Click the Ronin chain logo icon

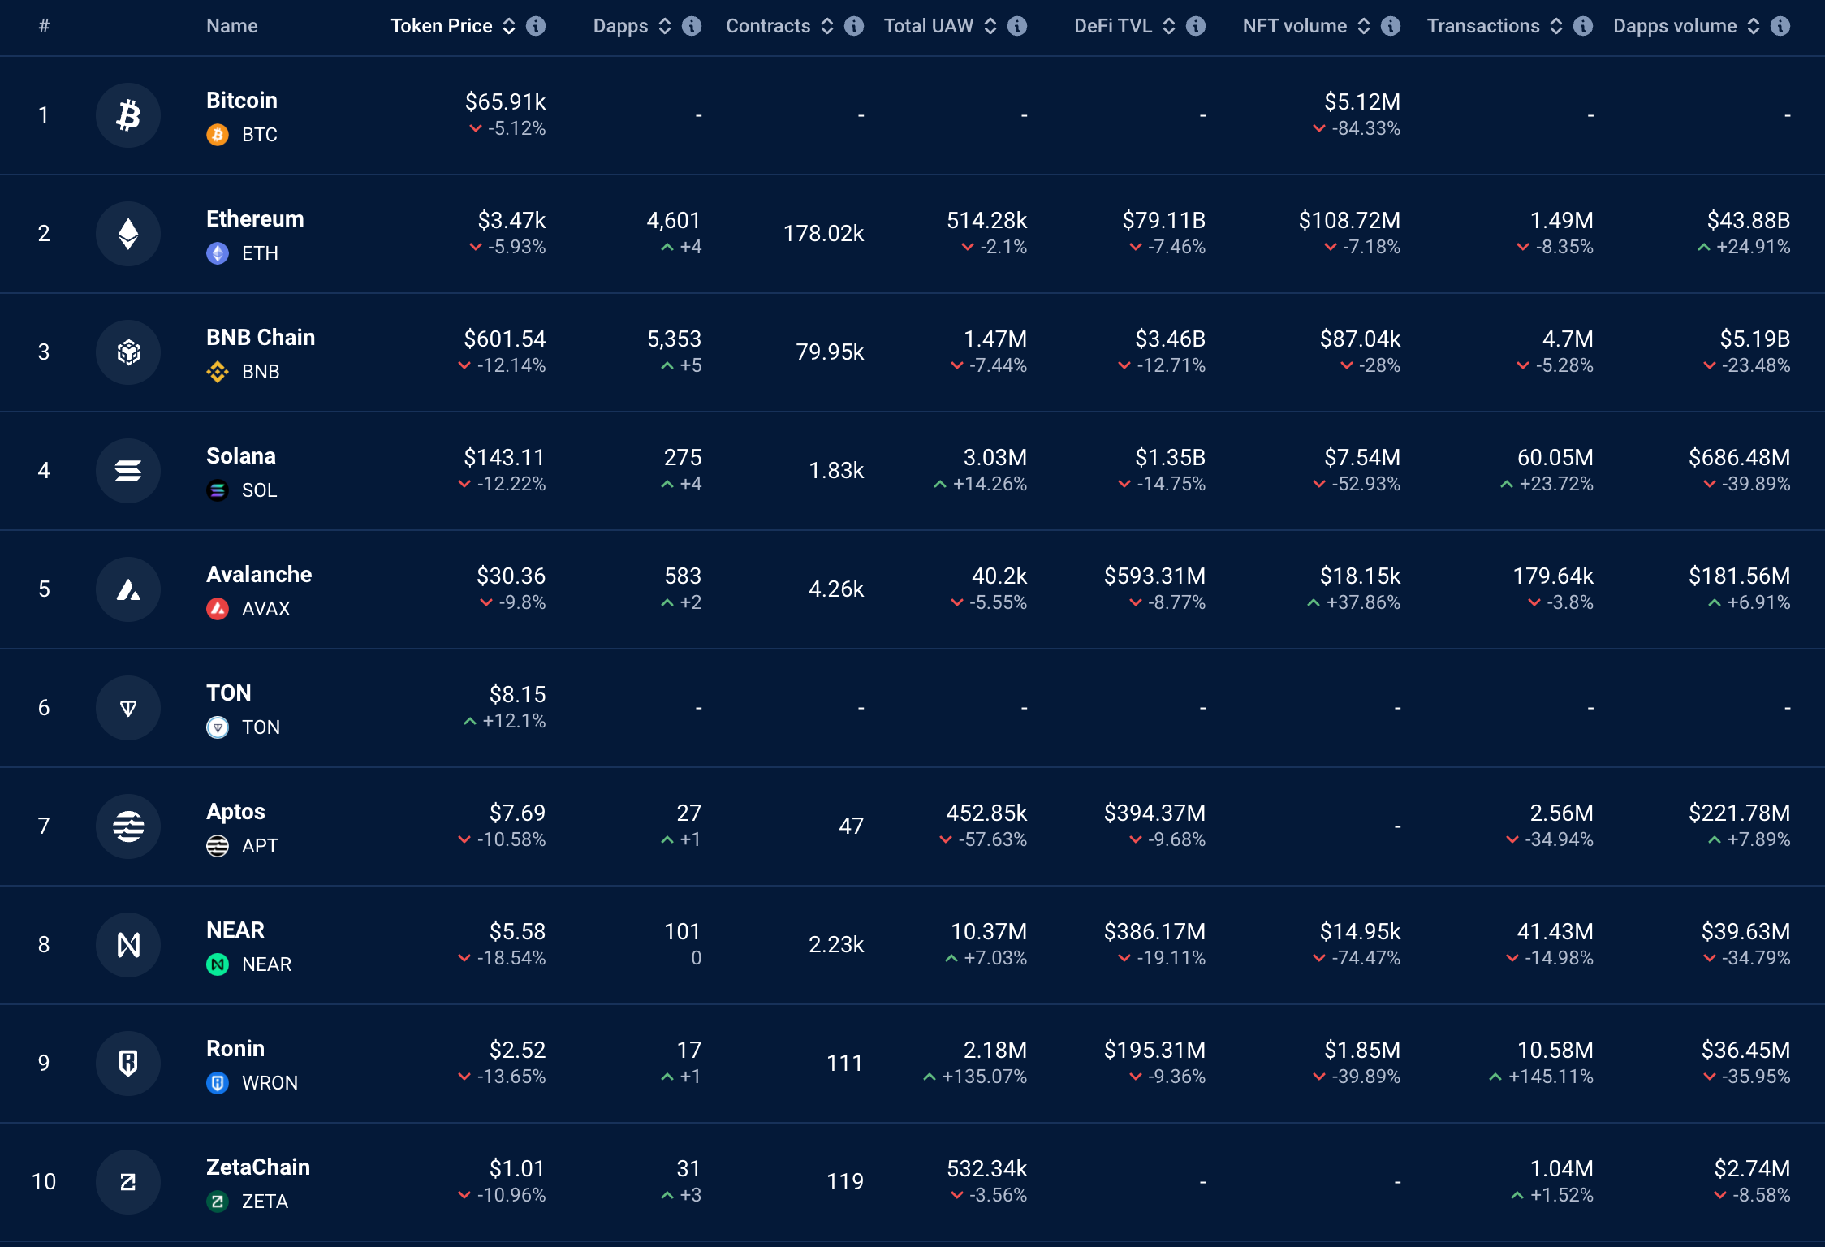128,1064
